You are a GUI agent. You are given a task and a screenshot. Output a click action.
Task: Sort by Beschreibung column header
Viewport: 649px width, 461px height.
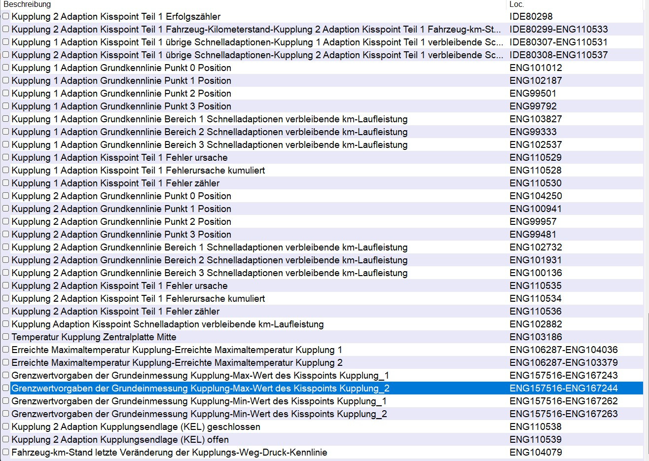pos(253,4)
